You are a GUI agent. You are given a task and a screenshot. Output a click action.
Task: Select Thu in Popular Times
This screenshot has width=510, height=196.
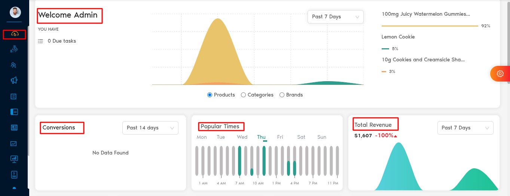pos(261,137)
